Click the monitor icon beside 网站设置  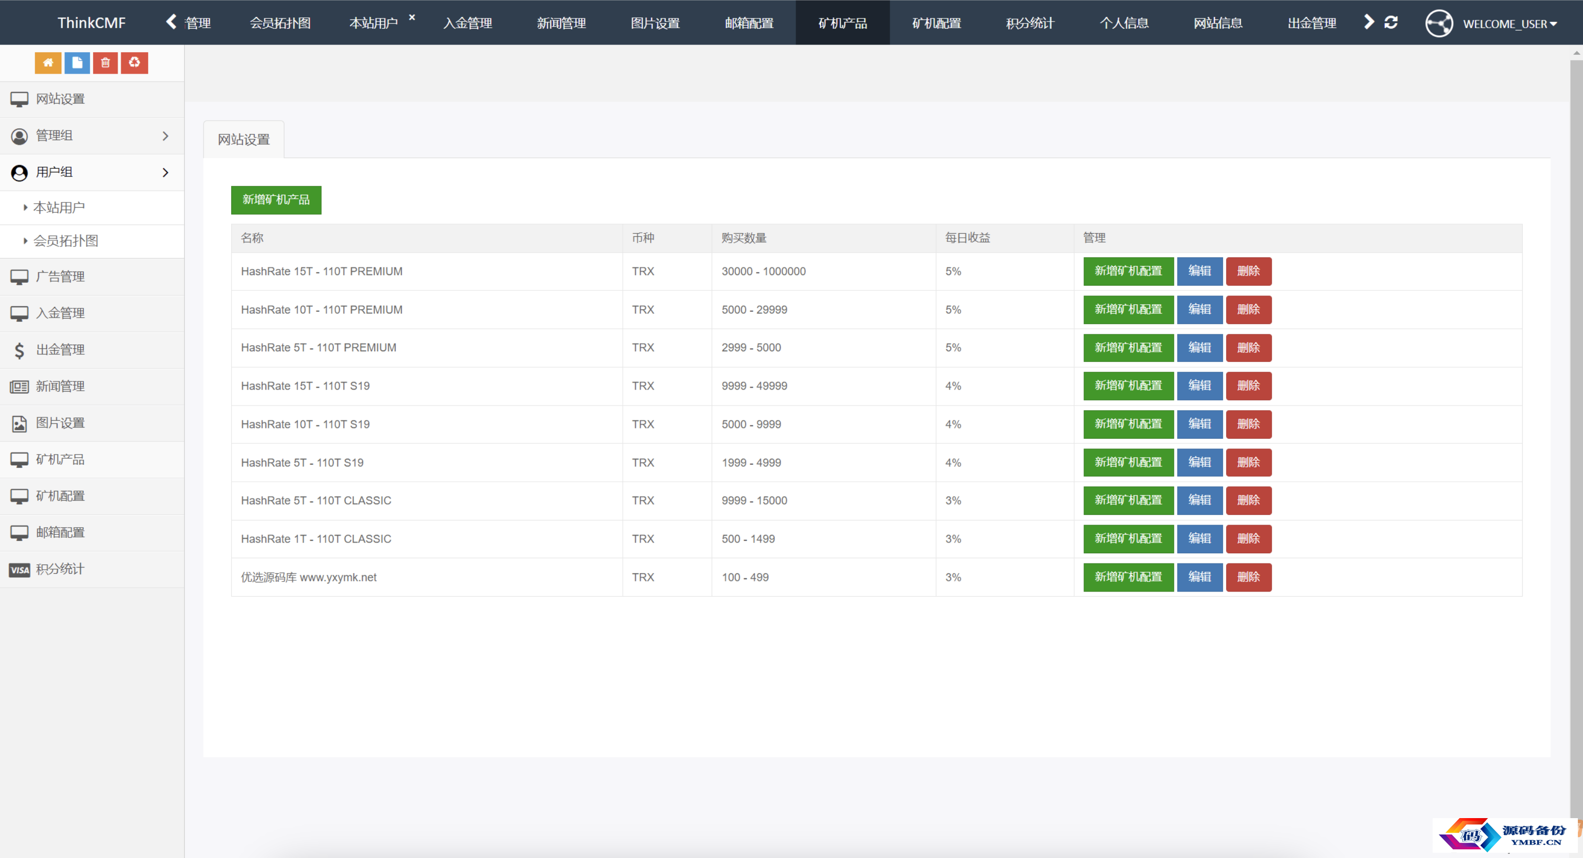click(x=19, y=99)
